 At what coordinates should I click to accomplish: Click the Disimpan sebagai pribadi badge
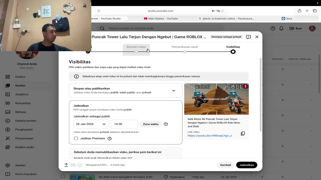coord(226,37)
